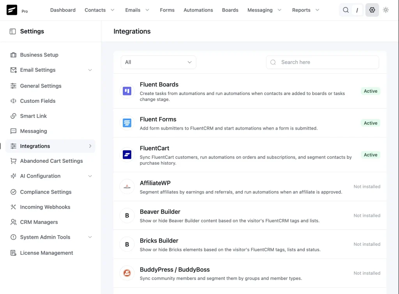Expand the Email Settings submenu chevron
The height and width of the screenshot is (294, 399).
point(90,70)
